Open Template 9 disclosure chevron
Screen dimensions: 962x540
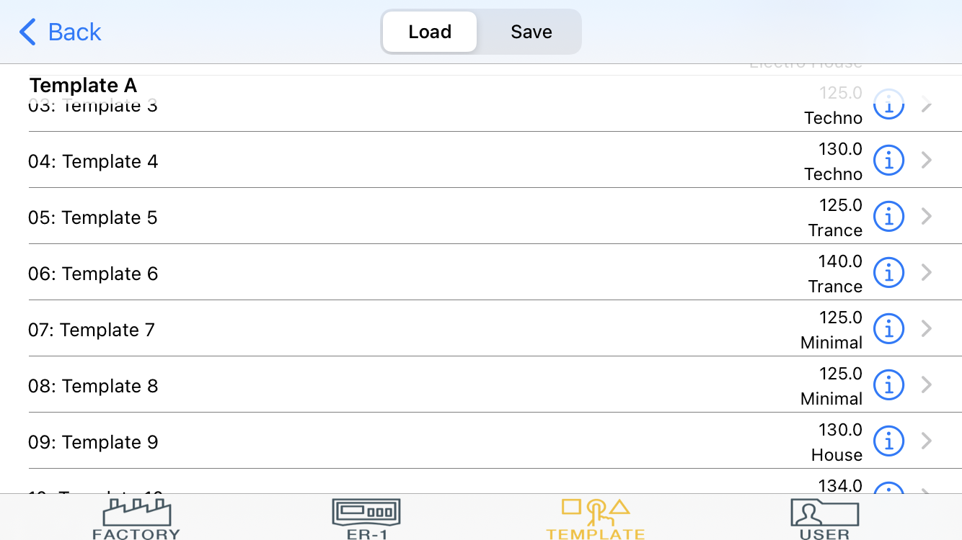pyautogui.click(x=927, y=441)
